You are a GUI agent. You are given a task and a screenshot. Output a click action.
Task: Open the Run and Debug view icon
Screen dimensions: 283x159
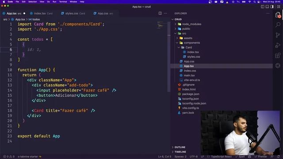tap(278, 45)
